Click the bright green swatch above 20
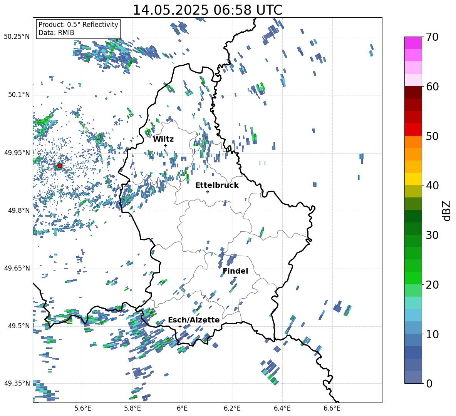 (413, 278)
